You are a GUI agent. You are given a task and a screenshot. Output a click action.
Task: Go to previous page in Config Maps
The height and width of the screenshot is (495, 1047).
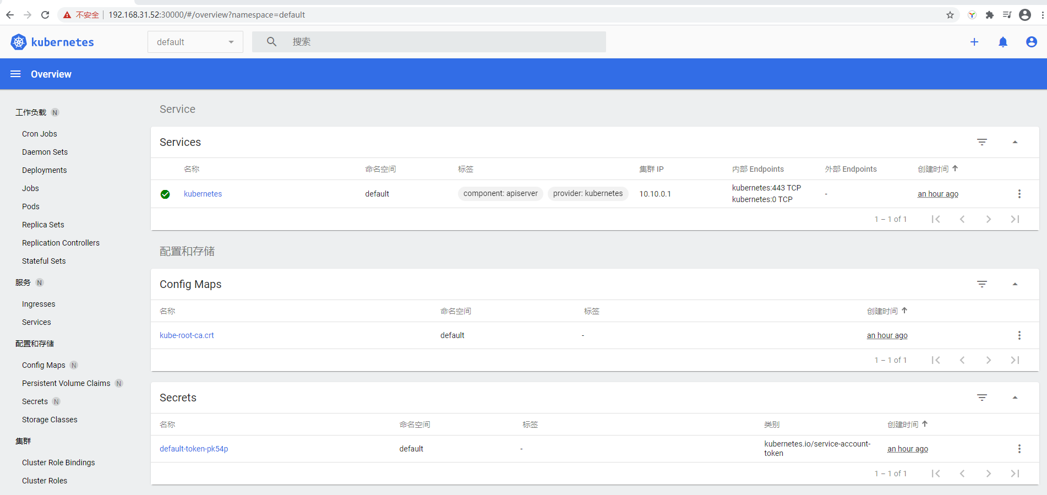coord(962,360)
